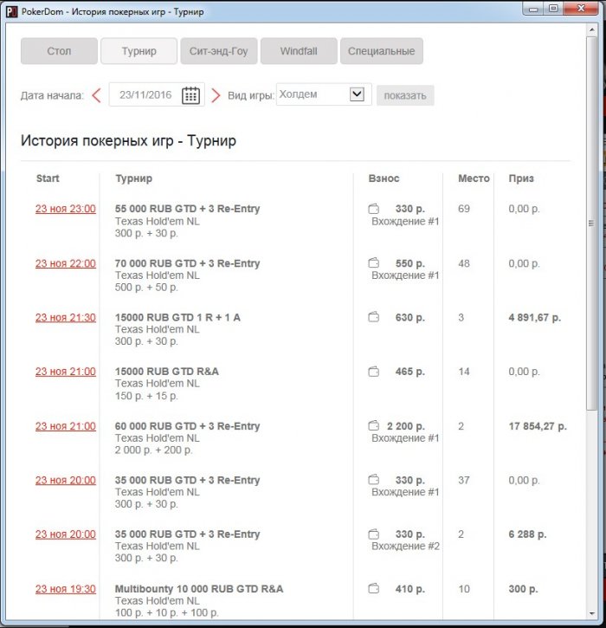Click wallet icon in 55 000 RUB GTD row

click(373, 209)
